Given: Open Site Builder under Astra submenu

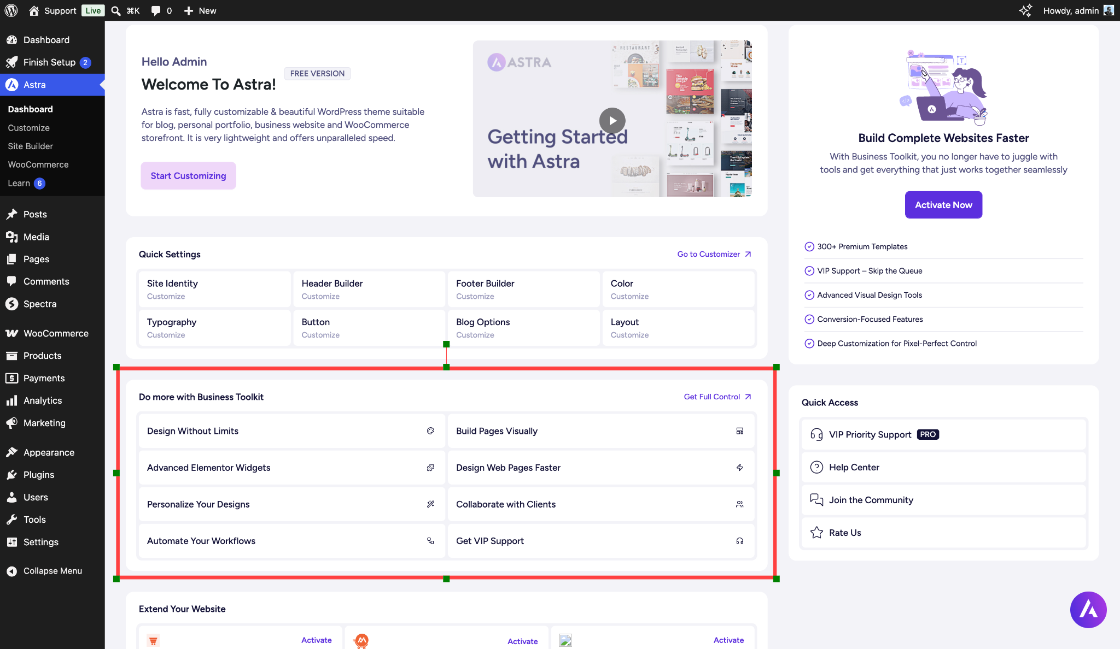Looking at the screenshot, I should coord(31,146).
